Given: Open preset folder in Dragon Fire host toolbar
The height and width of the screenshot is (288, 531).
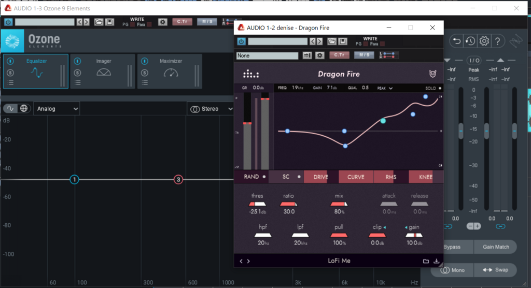Looking at the screenshot, I should pyautogui.click(x=331, y=41).
